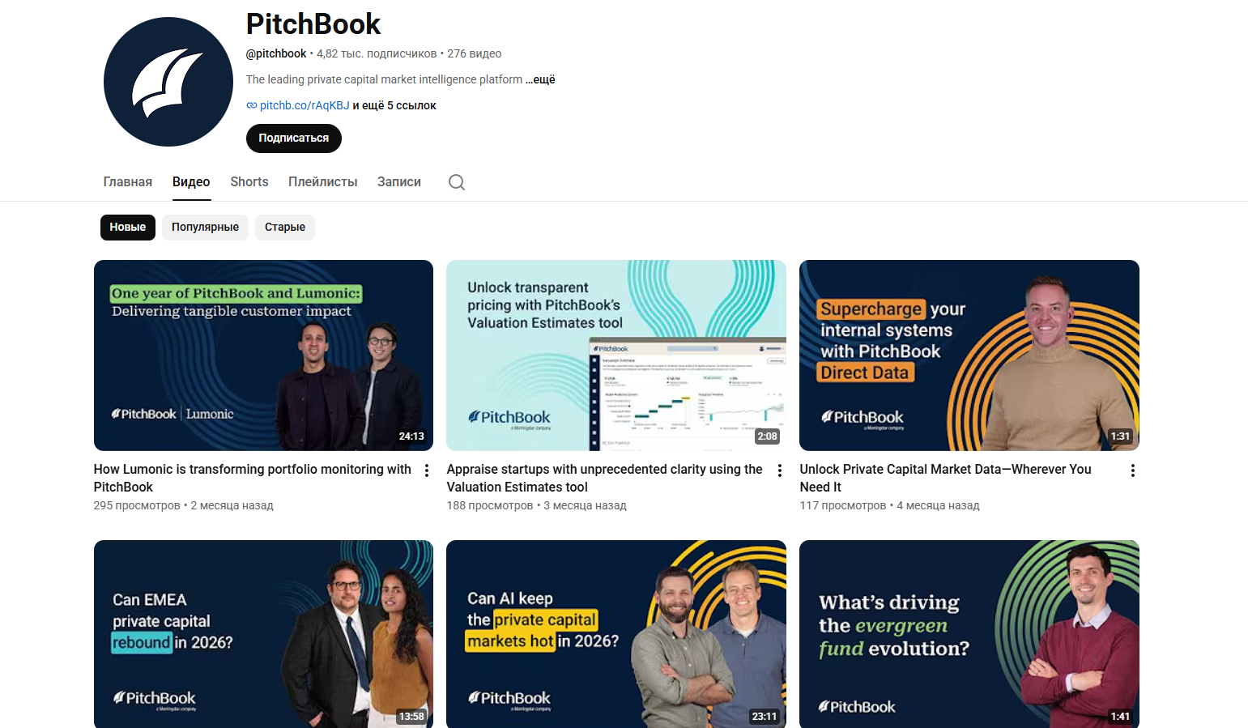Click the '276 видео' count text
Viewport: 1248px width, 728px height.
coord(475,53)
